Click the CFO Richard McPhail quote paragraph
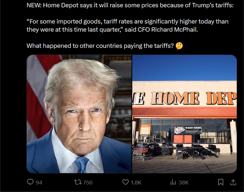244x192 pixels. [128, 25]
